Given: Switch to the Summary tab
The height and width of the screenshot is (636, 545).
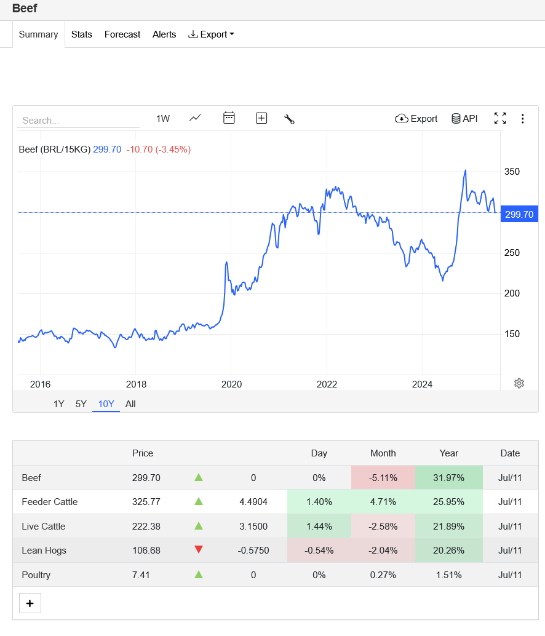Looking at the screenshot, I should [x=39, y=34].
